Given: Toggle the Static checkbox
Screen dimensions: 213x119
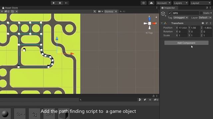Looking at the screenshot, I should point(201,13).
